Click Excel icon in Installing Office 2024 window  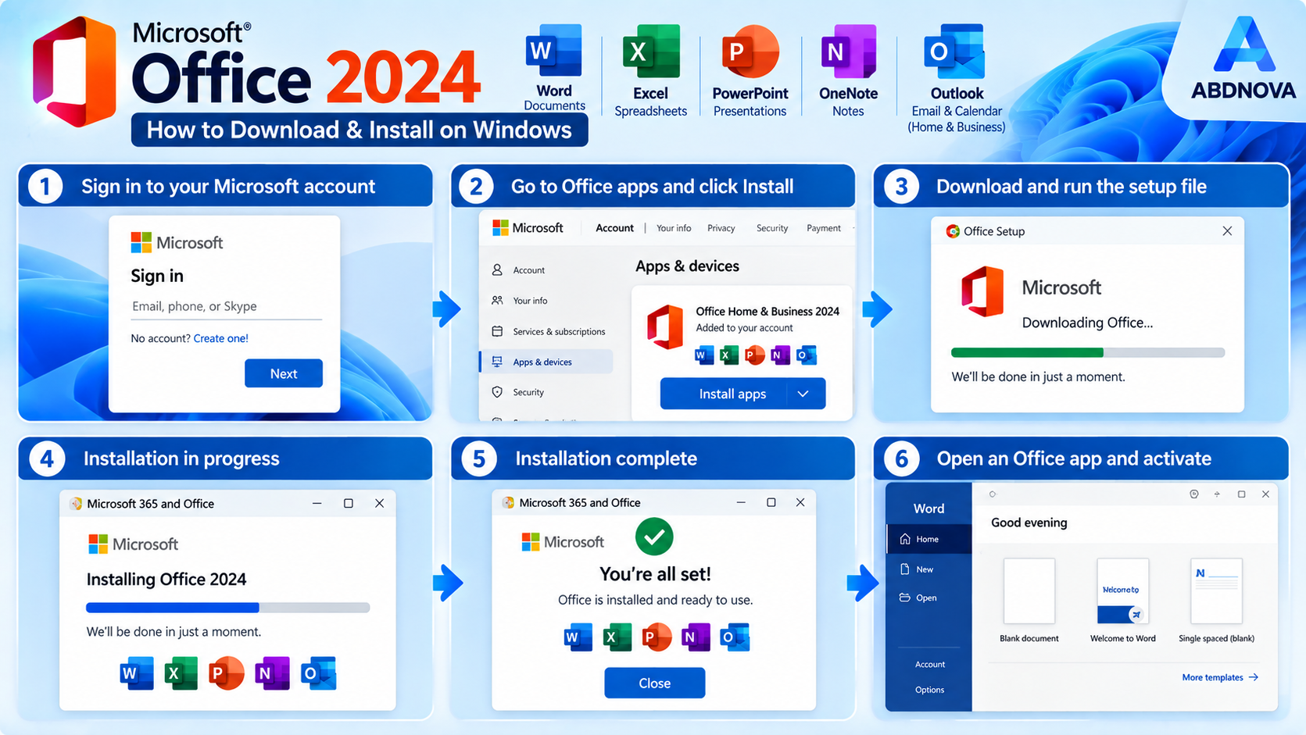click(181, 673)
